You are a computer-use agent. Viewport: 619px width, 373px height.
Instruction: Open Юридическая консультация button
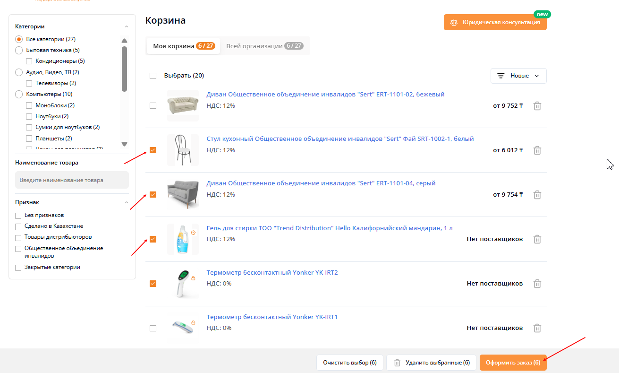495,22
